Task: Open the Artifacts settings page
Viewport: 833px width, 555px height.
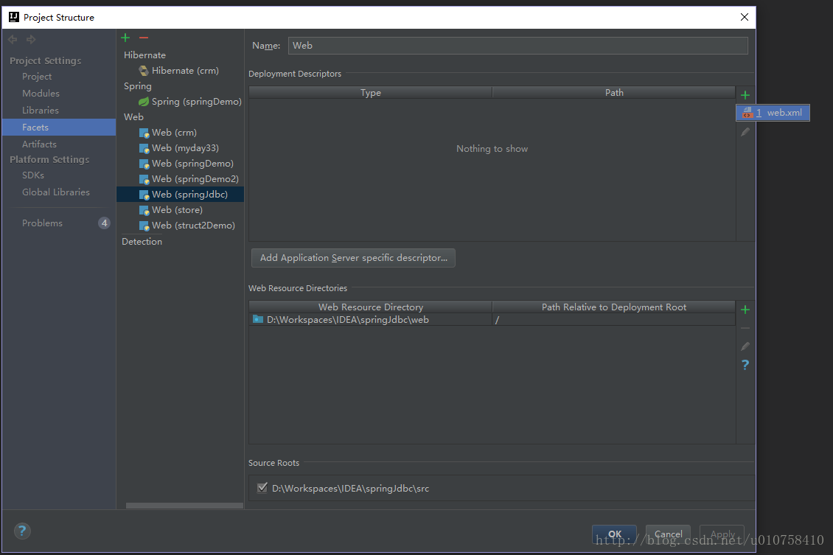Action: 39,144
